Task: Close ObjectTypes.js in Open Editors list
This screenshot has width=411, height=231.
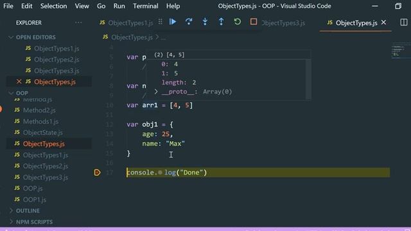Action: [x=19, y=81]
